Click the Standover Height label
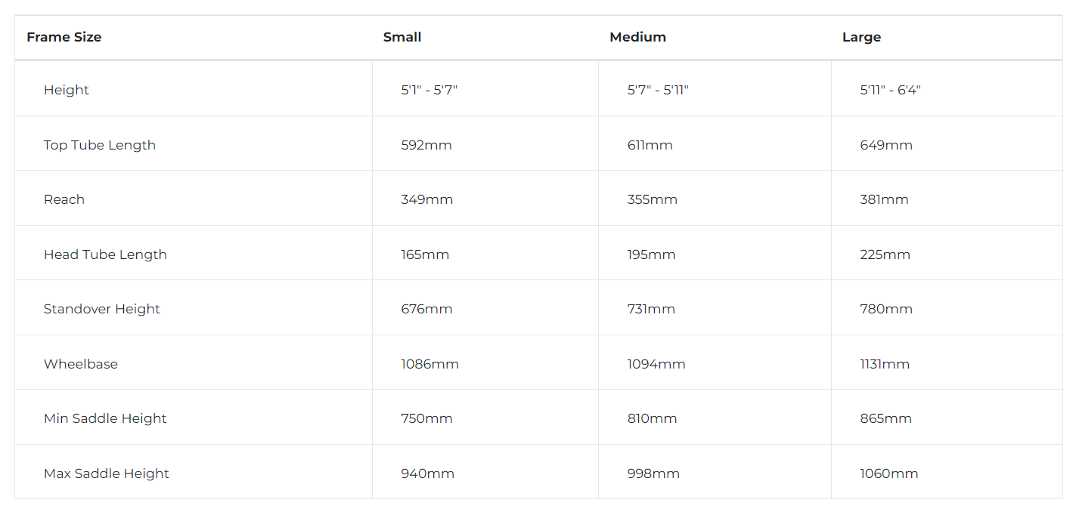This screenshot has width=1076, height=509. click(102, 309)
